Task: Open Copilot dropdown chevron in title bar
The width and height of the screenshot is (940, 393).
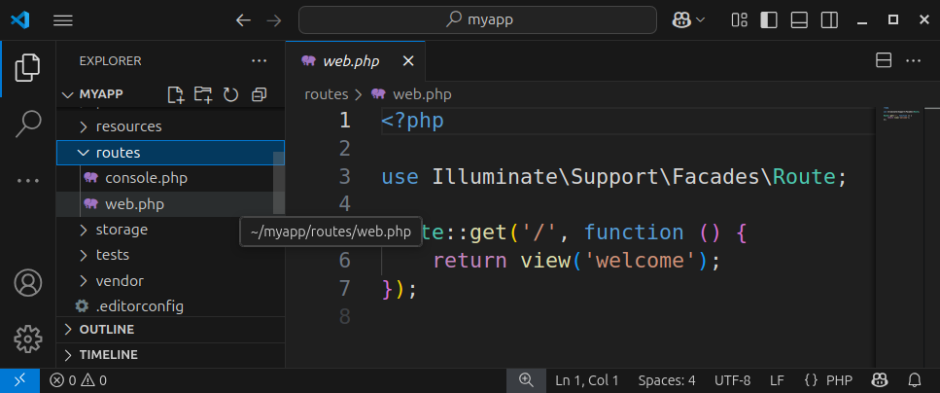Action: (700, 20)
